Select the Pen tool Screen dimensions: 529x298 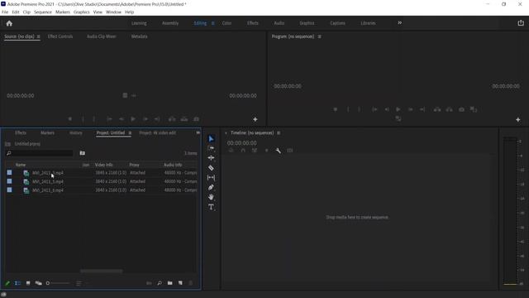pos(212,187)
